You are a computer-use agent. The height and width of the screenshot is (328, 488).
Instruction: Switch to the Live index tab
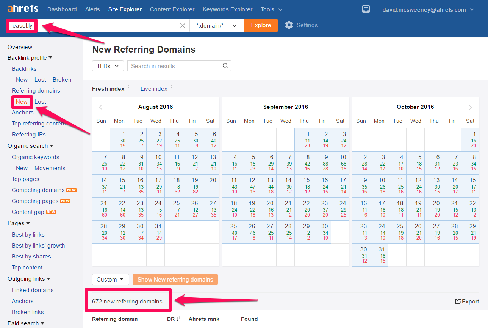154,89
